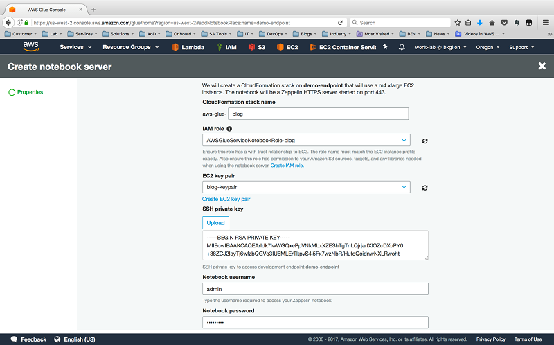Refresh the EC2 key pair list
The height and width of the screenshot is (345, 554).
tap(425, 188)
